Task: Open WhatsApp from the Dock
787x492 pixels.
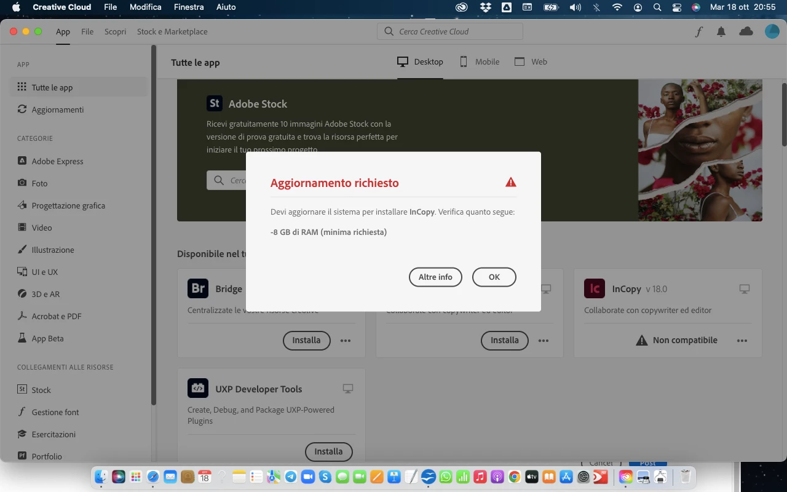Action: click(446, 477)
